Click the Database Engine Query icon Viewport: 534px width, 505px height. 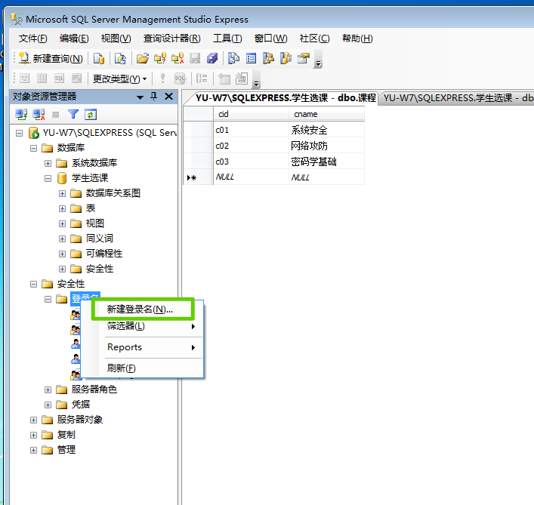click(99, 59)
